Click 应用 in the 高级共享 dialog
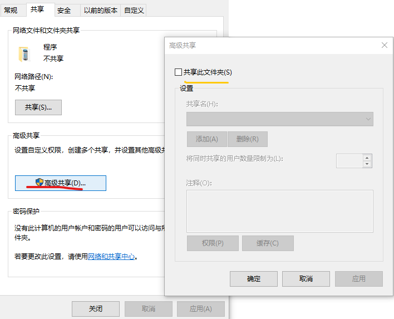 (x=358, y=279)
